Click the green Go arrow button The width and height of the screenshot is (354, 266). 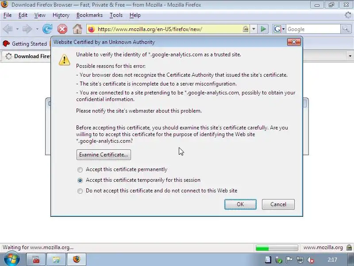(263, 29)
